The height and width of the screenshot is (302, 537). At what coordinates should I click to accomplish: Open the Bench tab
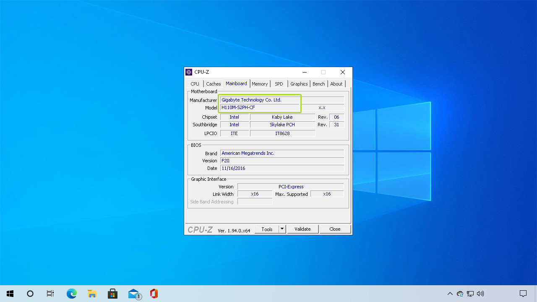tap(319, 84)
